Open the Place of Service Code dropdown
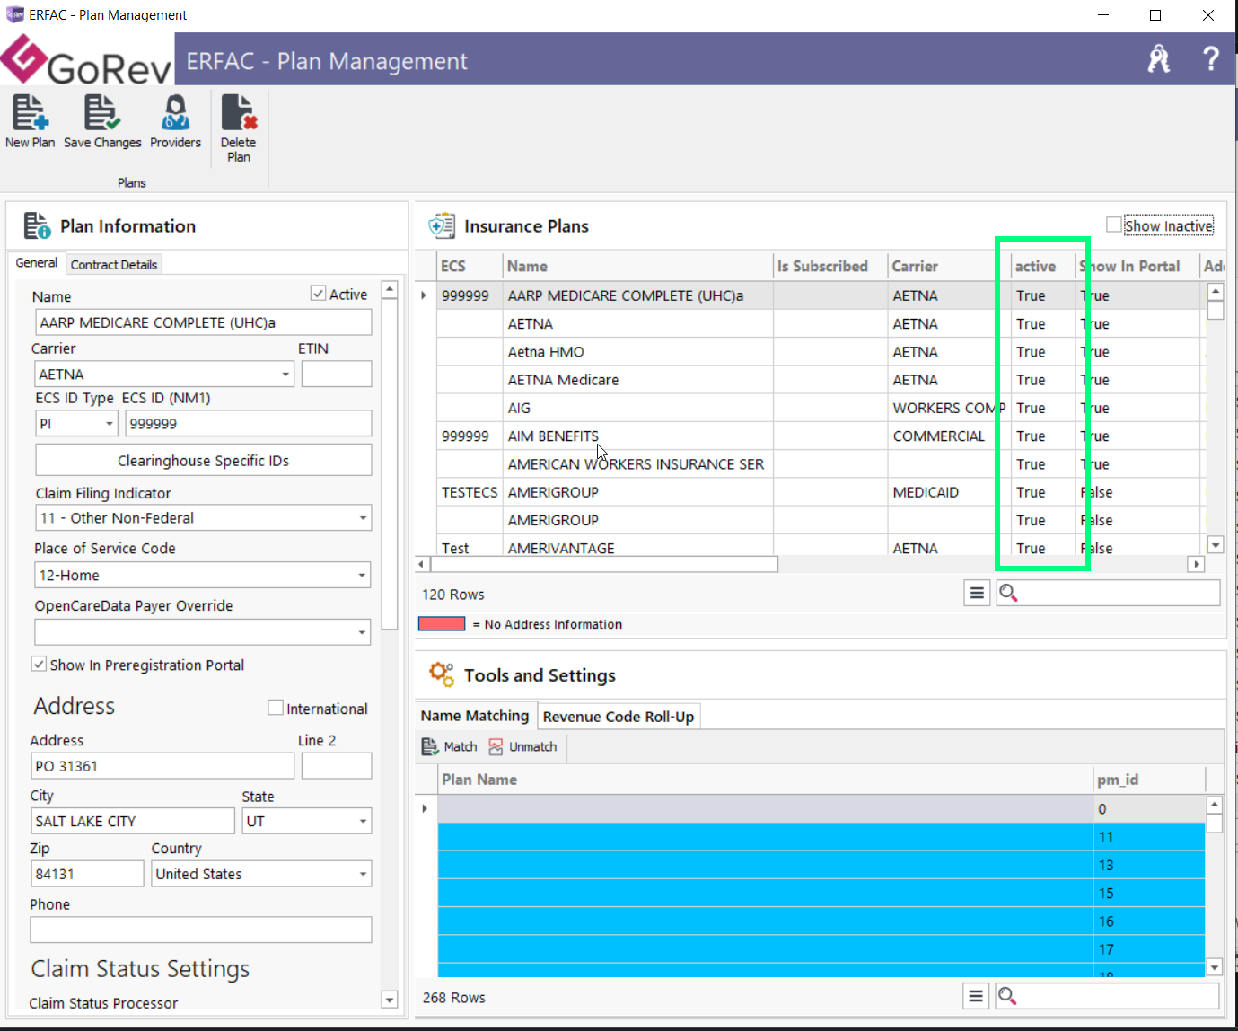1238x1031 pixels. [x=363, y=576]
